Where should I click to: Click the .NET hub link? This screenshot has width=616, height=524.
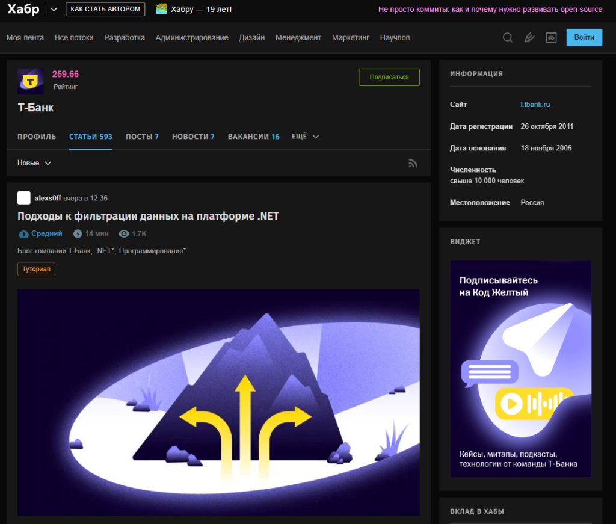pos(105,251)
